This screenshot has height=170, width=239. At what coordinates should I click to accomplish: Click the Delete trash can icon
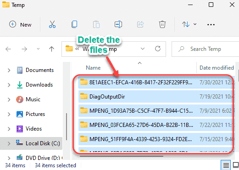[x=162, y=24]
